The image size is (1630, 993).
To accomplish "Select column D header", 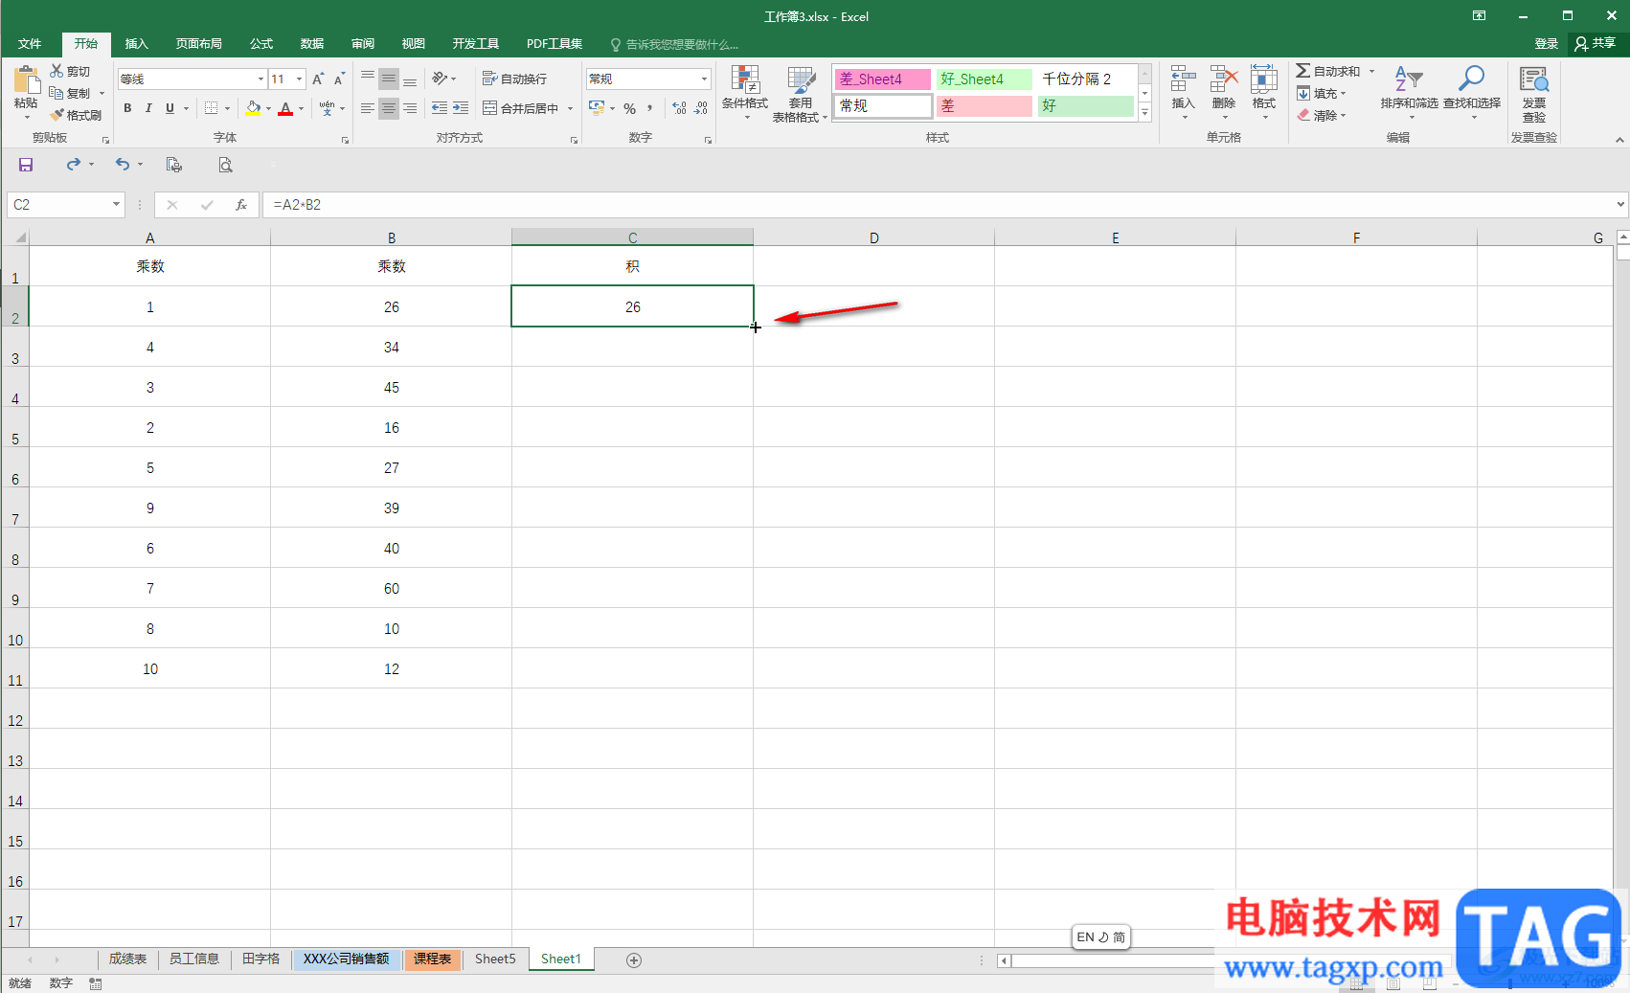I will click(873, 237).
